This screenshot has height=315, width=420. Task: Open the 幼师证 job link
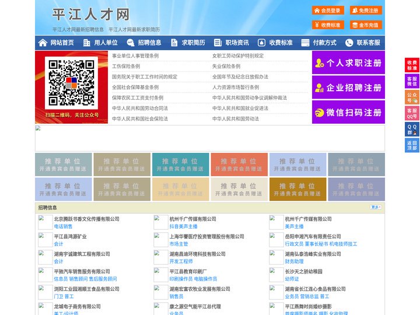coord(292,279)
